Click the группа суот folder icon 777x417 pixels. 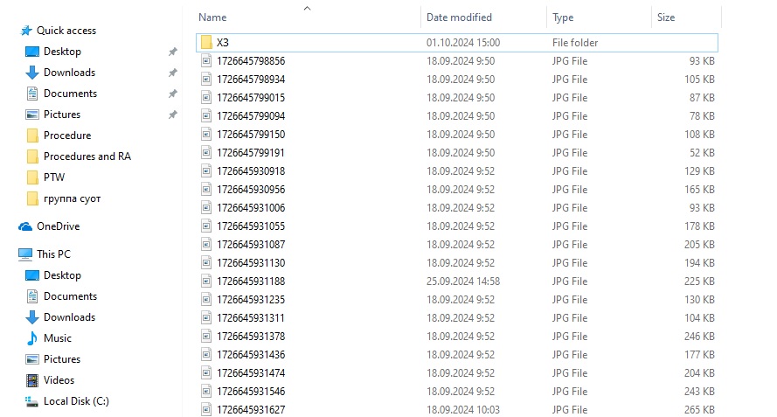[32, 198]
